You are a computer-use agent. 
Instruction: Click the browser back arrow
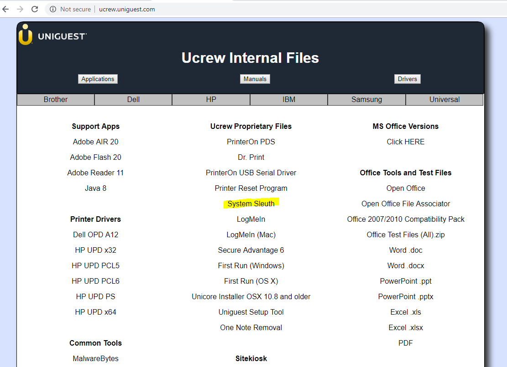pos(6,9)
